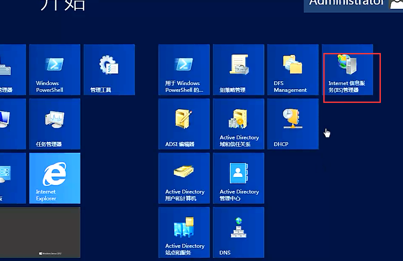Open Active Directory 站点和服务 tile
This screenshot has height=261, width=403.
pyautogui.click(x=184, y=233)
